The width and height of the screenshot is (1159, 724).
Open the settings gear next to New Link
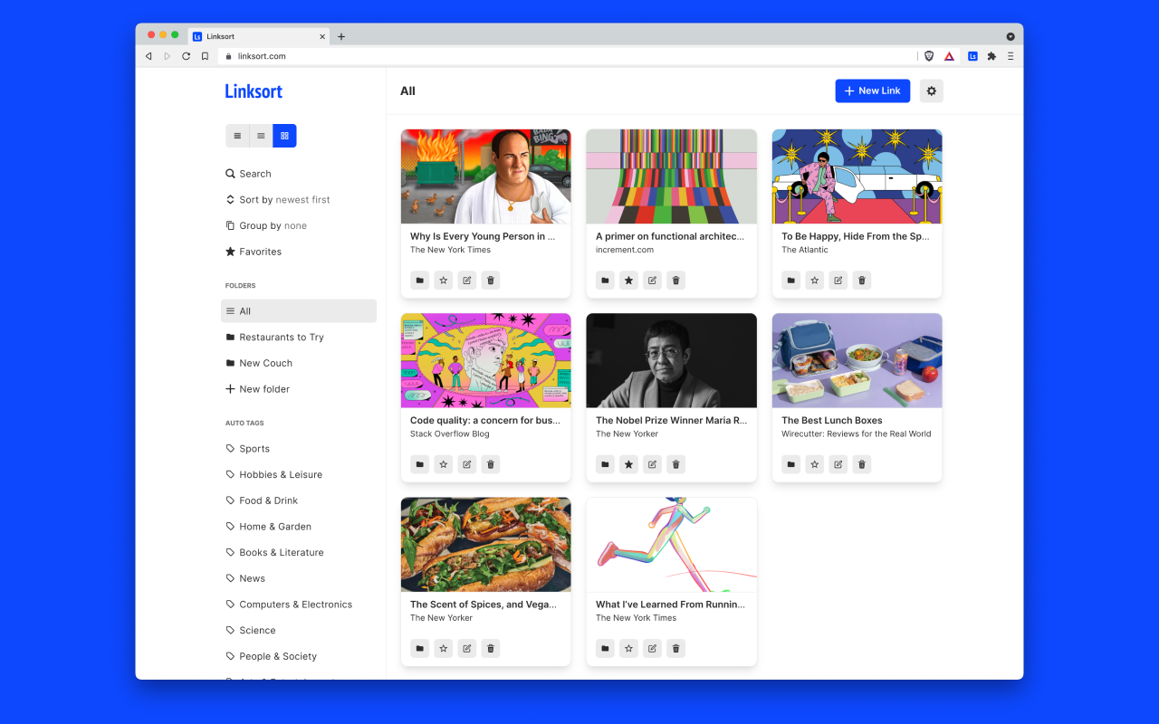point(931,90)
